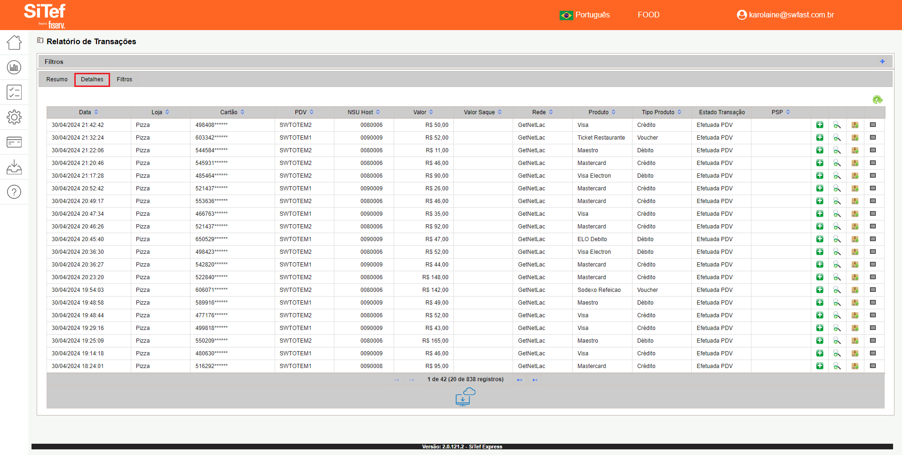Go to next page of results
This screenshot has width=902, height=455.
point(520,380)
